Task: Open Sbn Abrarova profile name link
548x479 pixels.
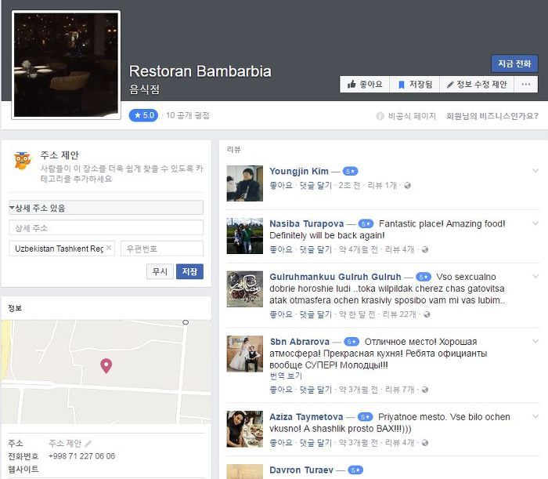Action: pyautogui.click(x=300, y=342)
